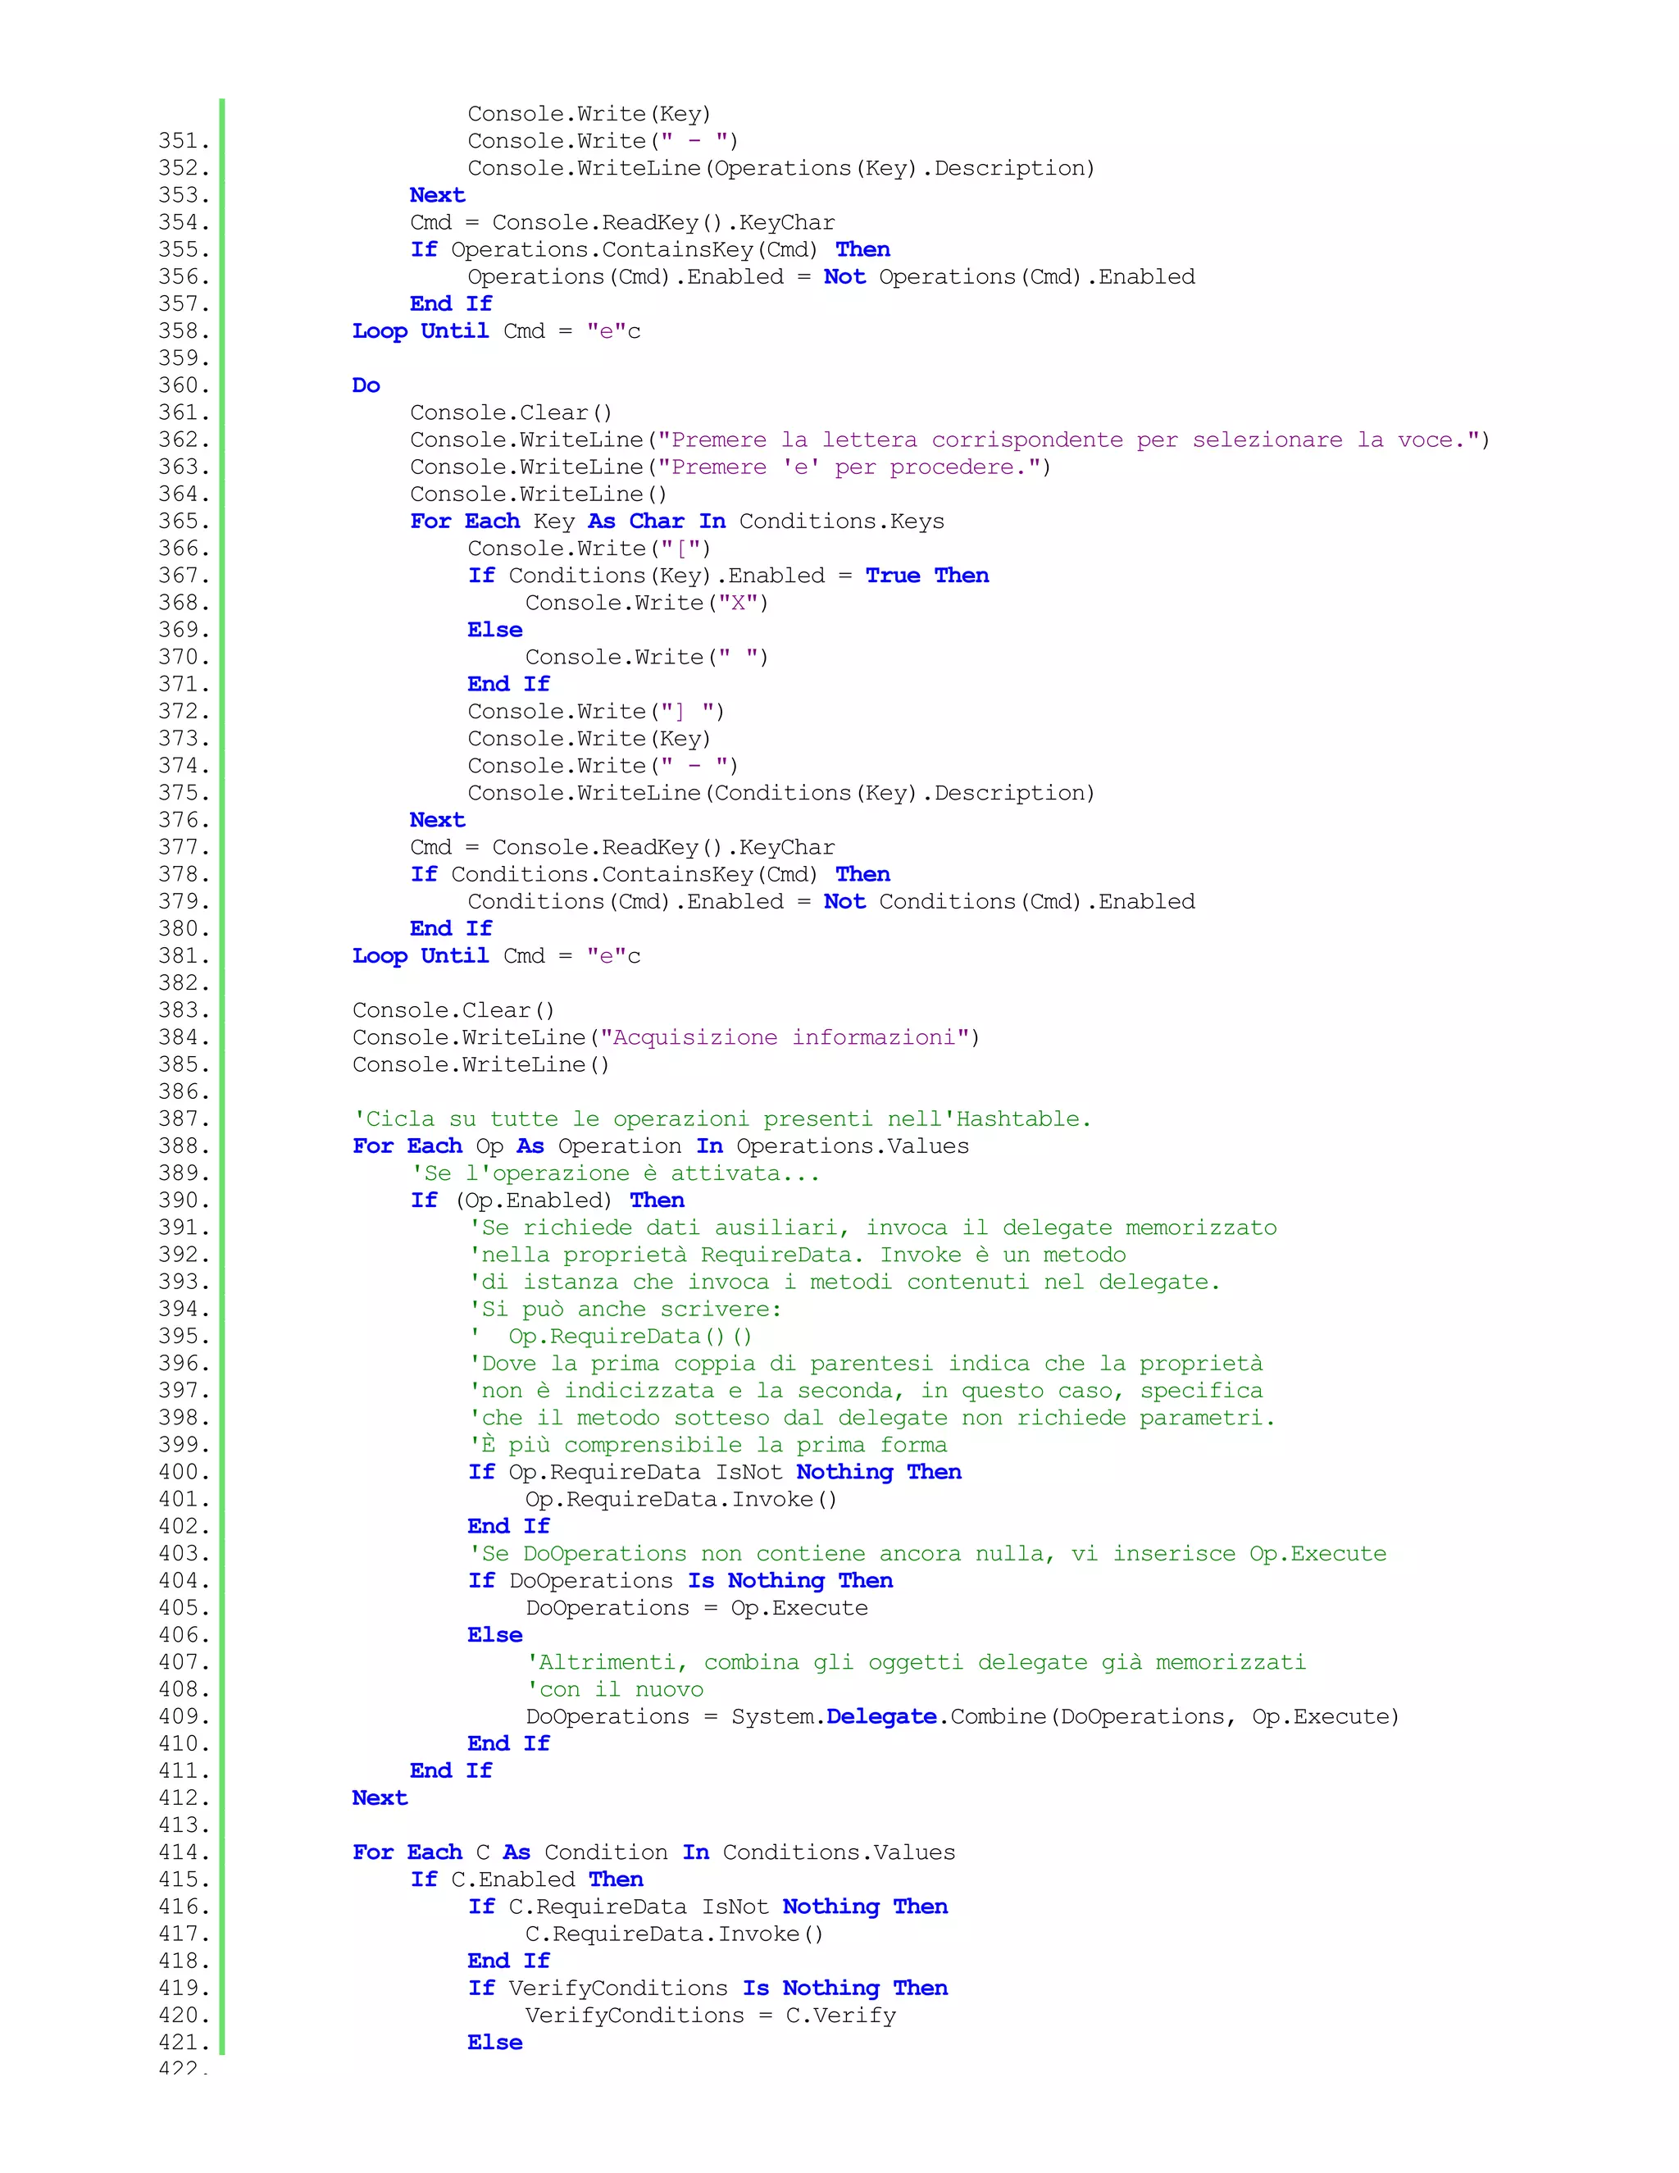Screen dimensions: 1679x2173
Task: Click 'If C.Enabled Then' on line 415
Action: (527, 1879)
